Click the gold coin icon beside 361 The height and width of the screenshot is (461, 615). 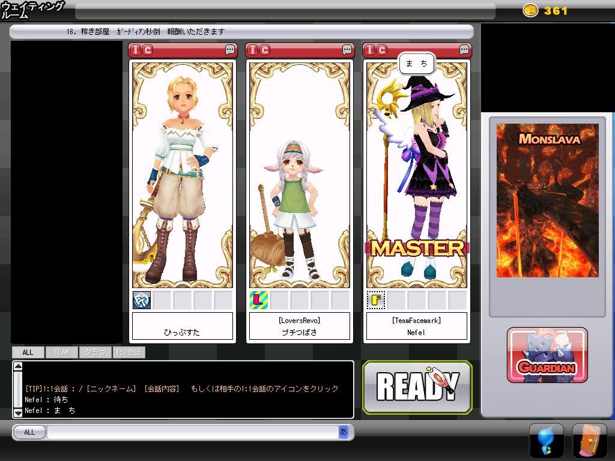tap(530, 10)
